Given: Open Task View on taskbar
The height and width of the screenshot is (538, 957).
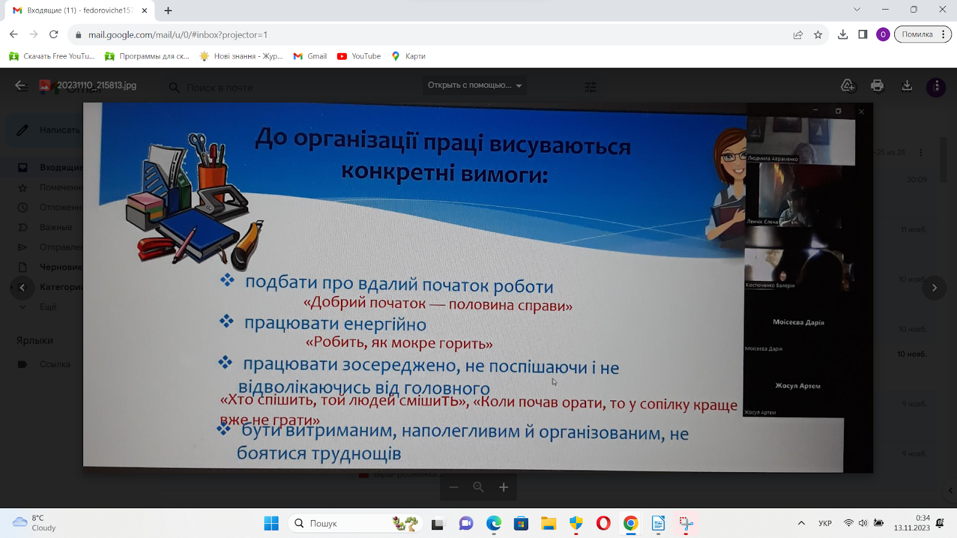Looking at the screenshot, I should pos(438,524).
